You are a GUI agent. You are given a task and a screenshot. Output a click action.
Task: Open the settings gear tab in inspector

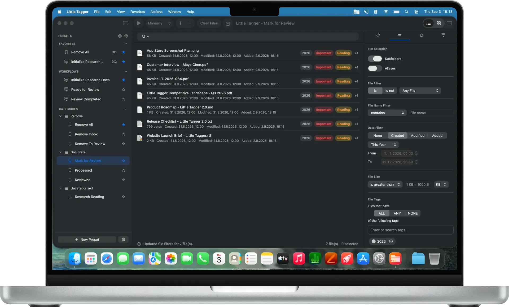tap(422, 35)
